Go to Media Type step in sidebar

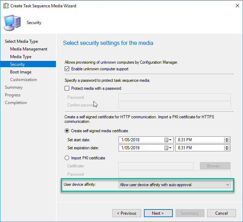21,57
